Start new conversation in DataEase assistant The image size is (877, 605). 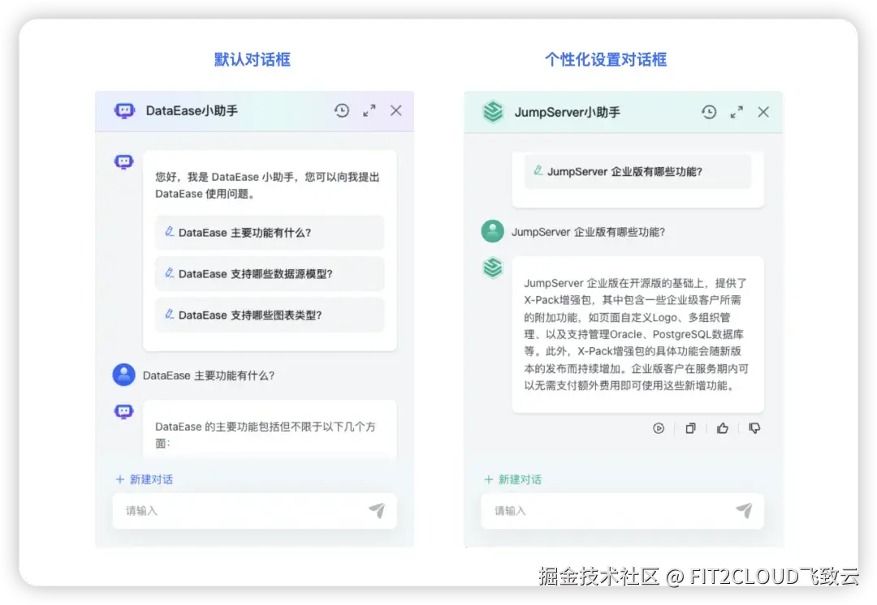(x=145, y=479)
